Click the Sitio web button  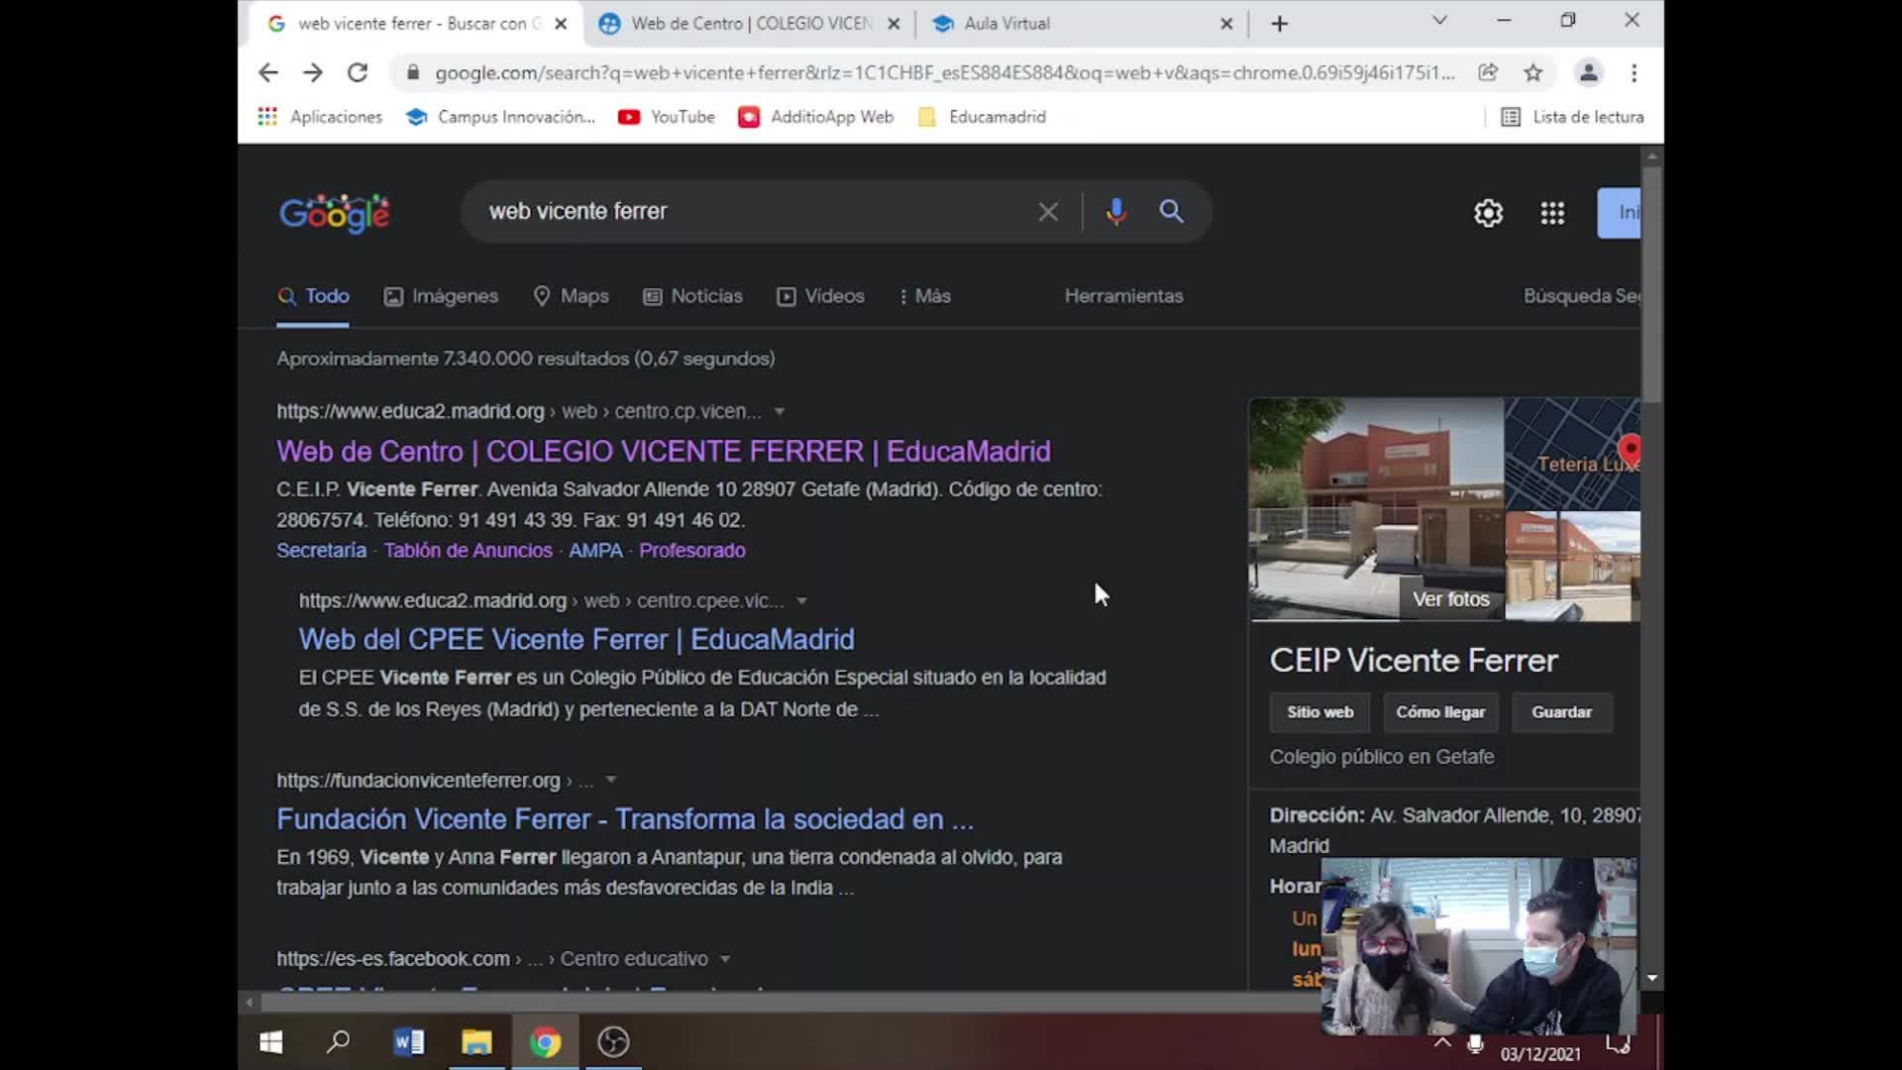[x=1320, y=712]
